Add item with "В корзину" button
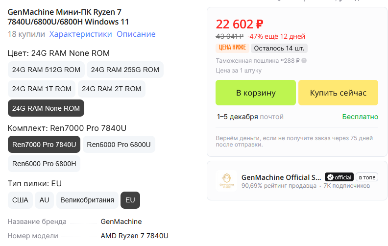 click(256, 93)
